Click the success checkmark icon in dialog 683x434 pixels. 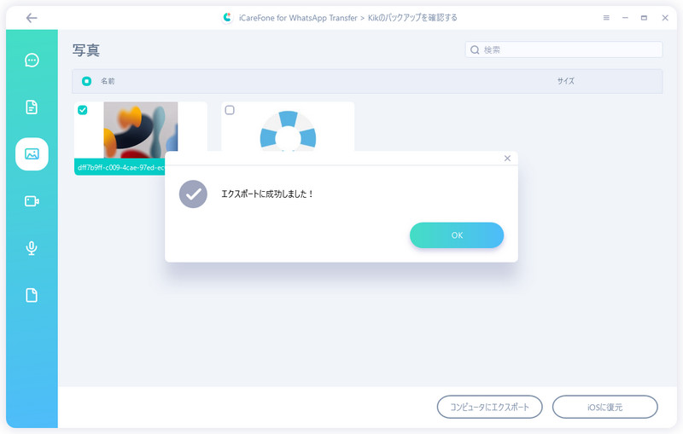(193, 194)
